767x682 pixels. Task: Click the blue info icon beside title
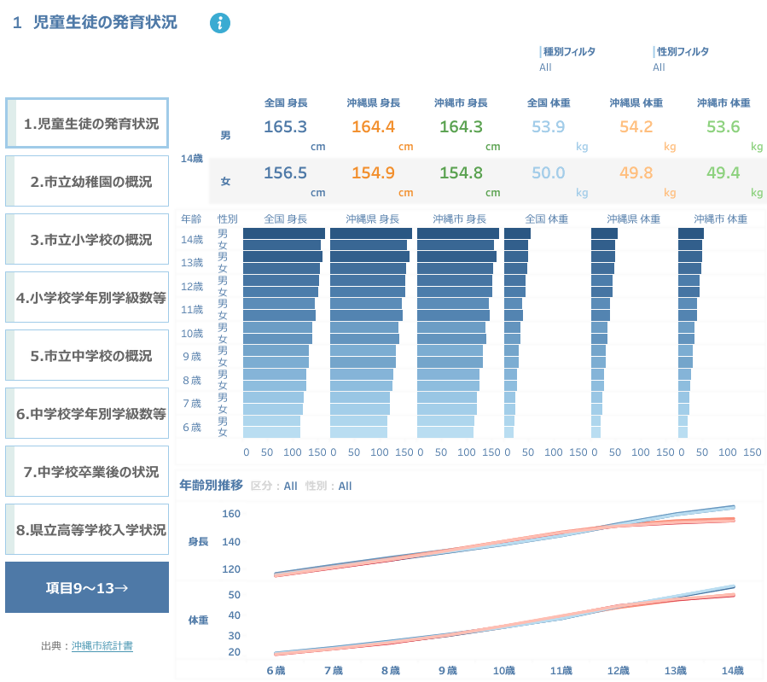(220, 24)
